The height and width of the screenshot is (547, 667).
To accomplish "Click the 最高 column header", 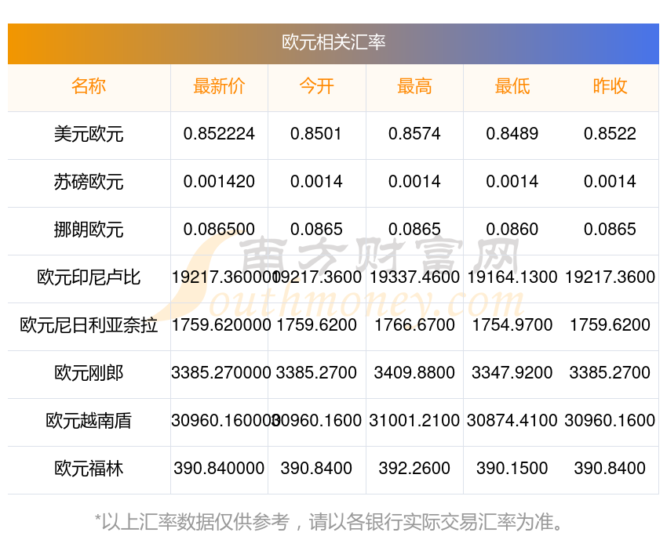I will tap(414, 86).
